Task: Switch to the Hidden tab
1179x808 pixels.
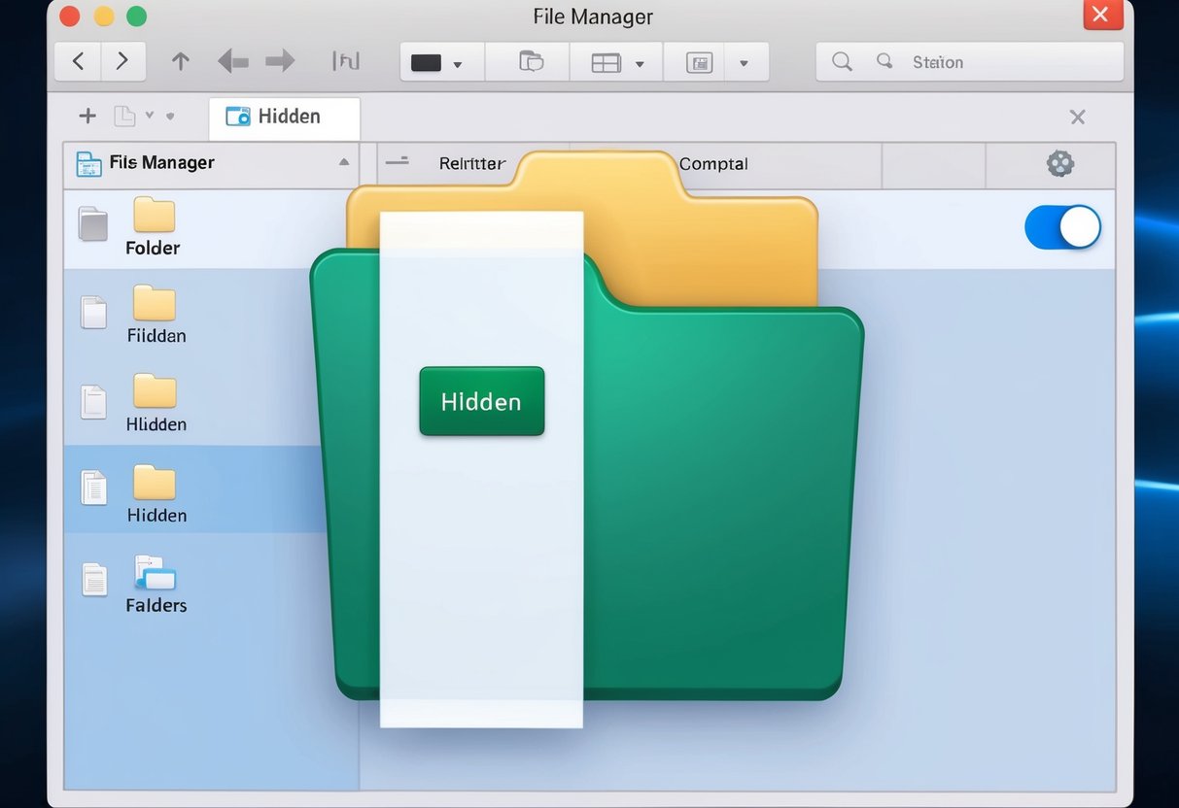Action: [284, 116]
